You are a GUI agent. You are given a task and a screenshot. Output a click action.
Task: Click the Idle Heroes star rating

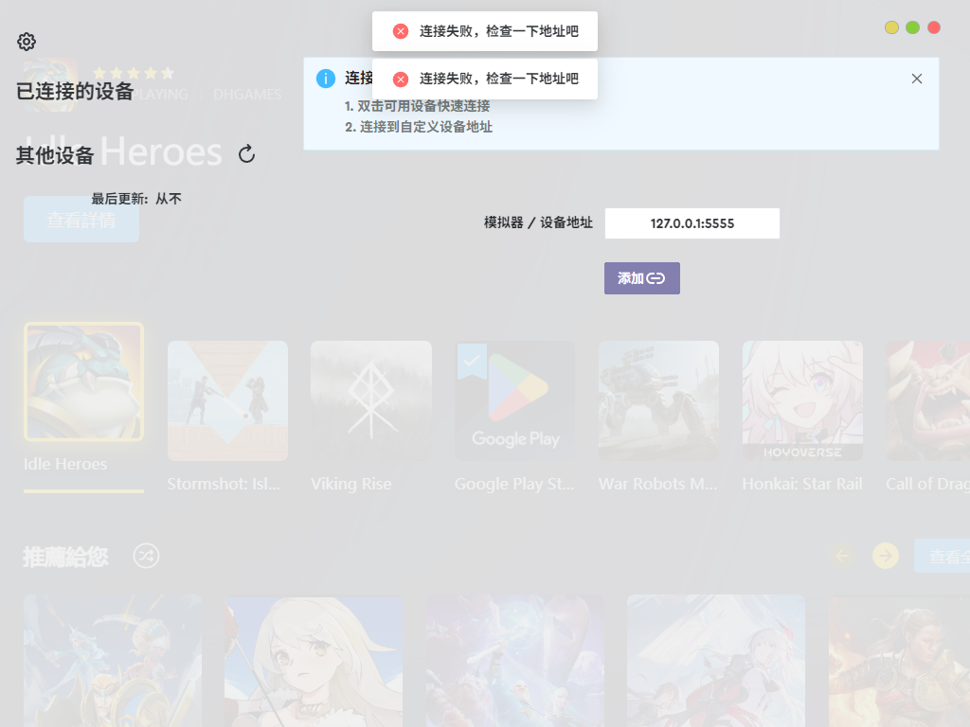133,74
